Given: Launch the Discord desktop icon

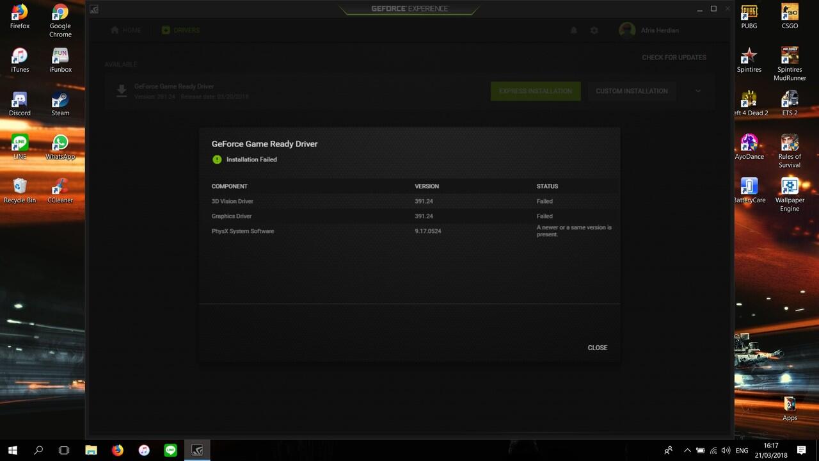Looking at the screenshot, I should (x=20, y=104).
